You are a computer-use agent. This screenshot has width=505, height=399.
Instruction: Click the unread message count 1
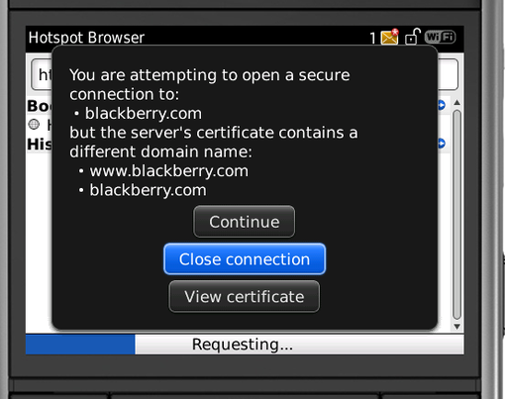[x=372, y=39]
